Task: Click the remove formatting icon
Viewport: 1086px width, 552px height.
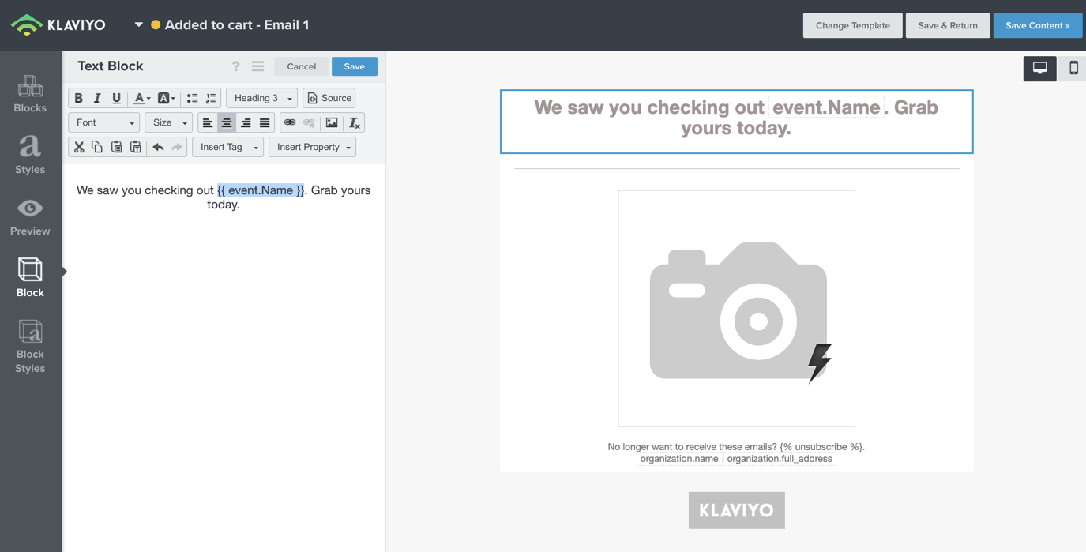Action: 355,122
